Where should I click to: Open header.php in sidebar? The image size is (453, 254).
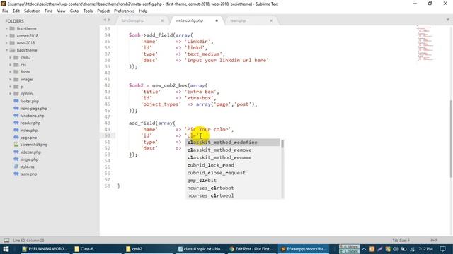click(x=30, y=123)
